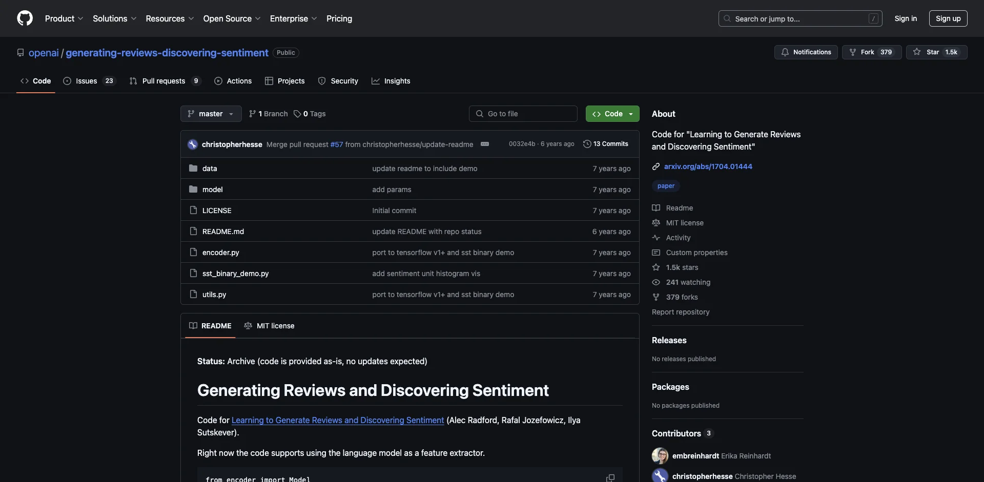The height and width of the screenshot is (482, 984).
Task: Open the Contributors section heading
Action: coord(683,433)
